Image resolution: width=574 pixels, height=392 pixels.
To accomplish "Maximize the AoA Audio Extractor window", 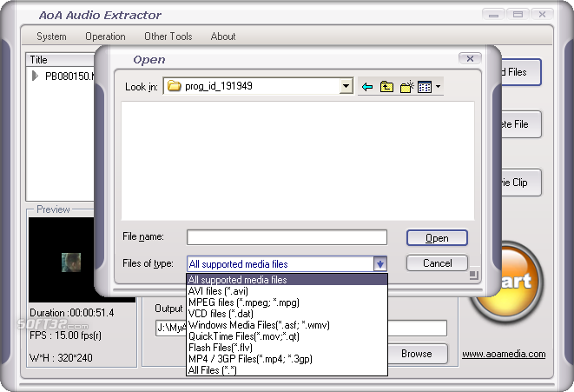I will click(x=518, y=15).
